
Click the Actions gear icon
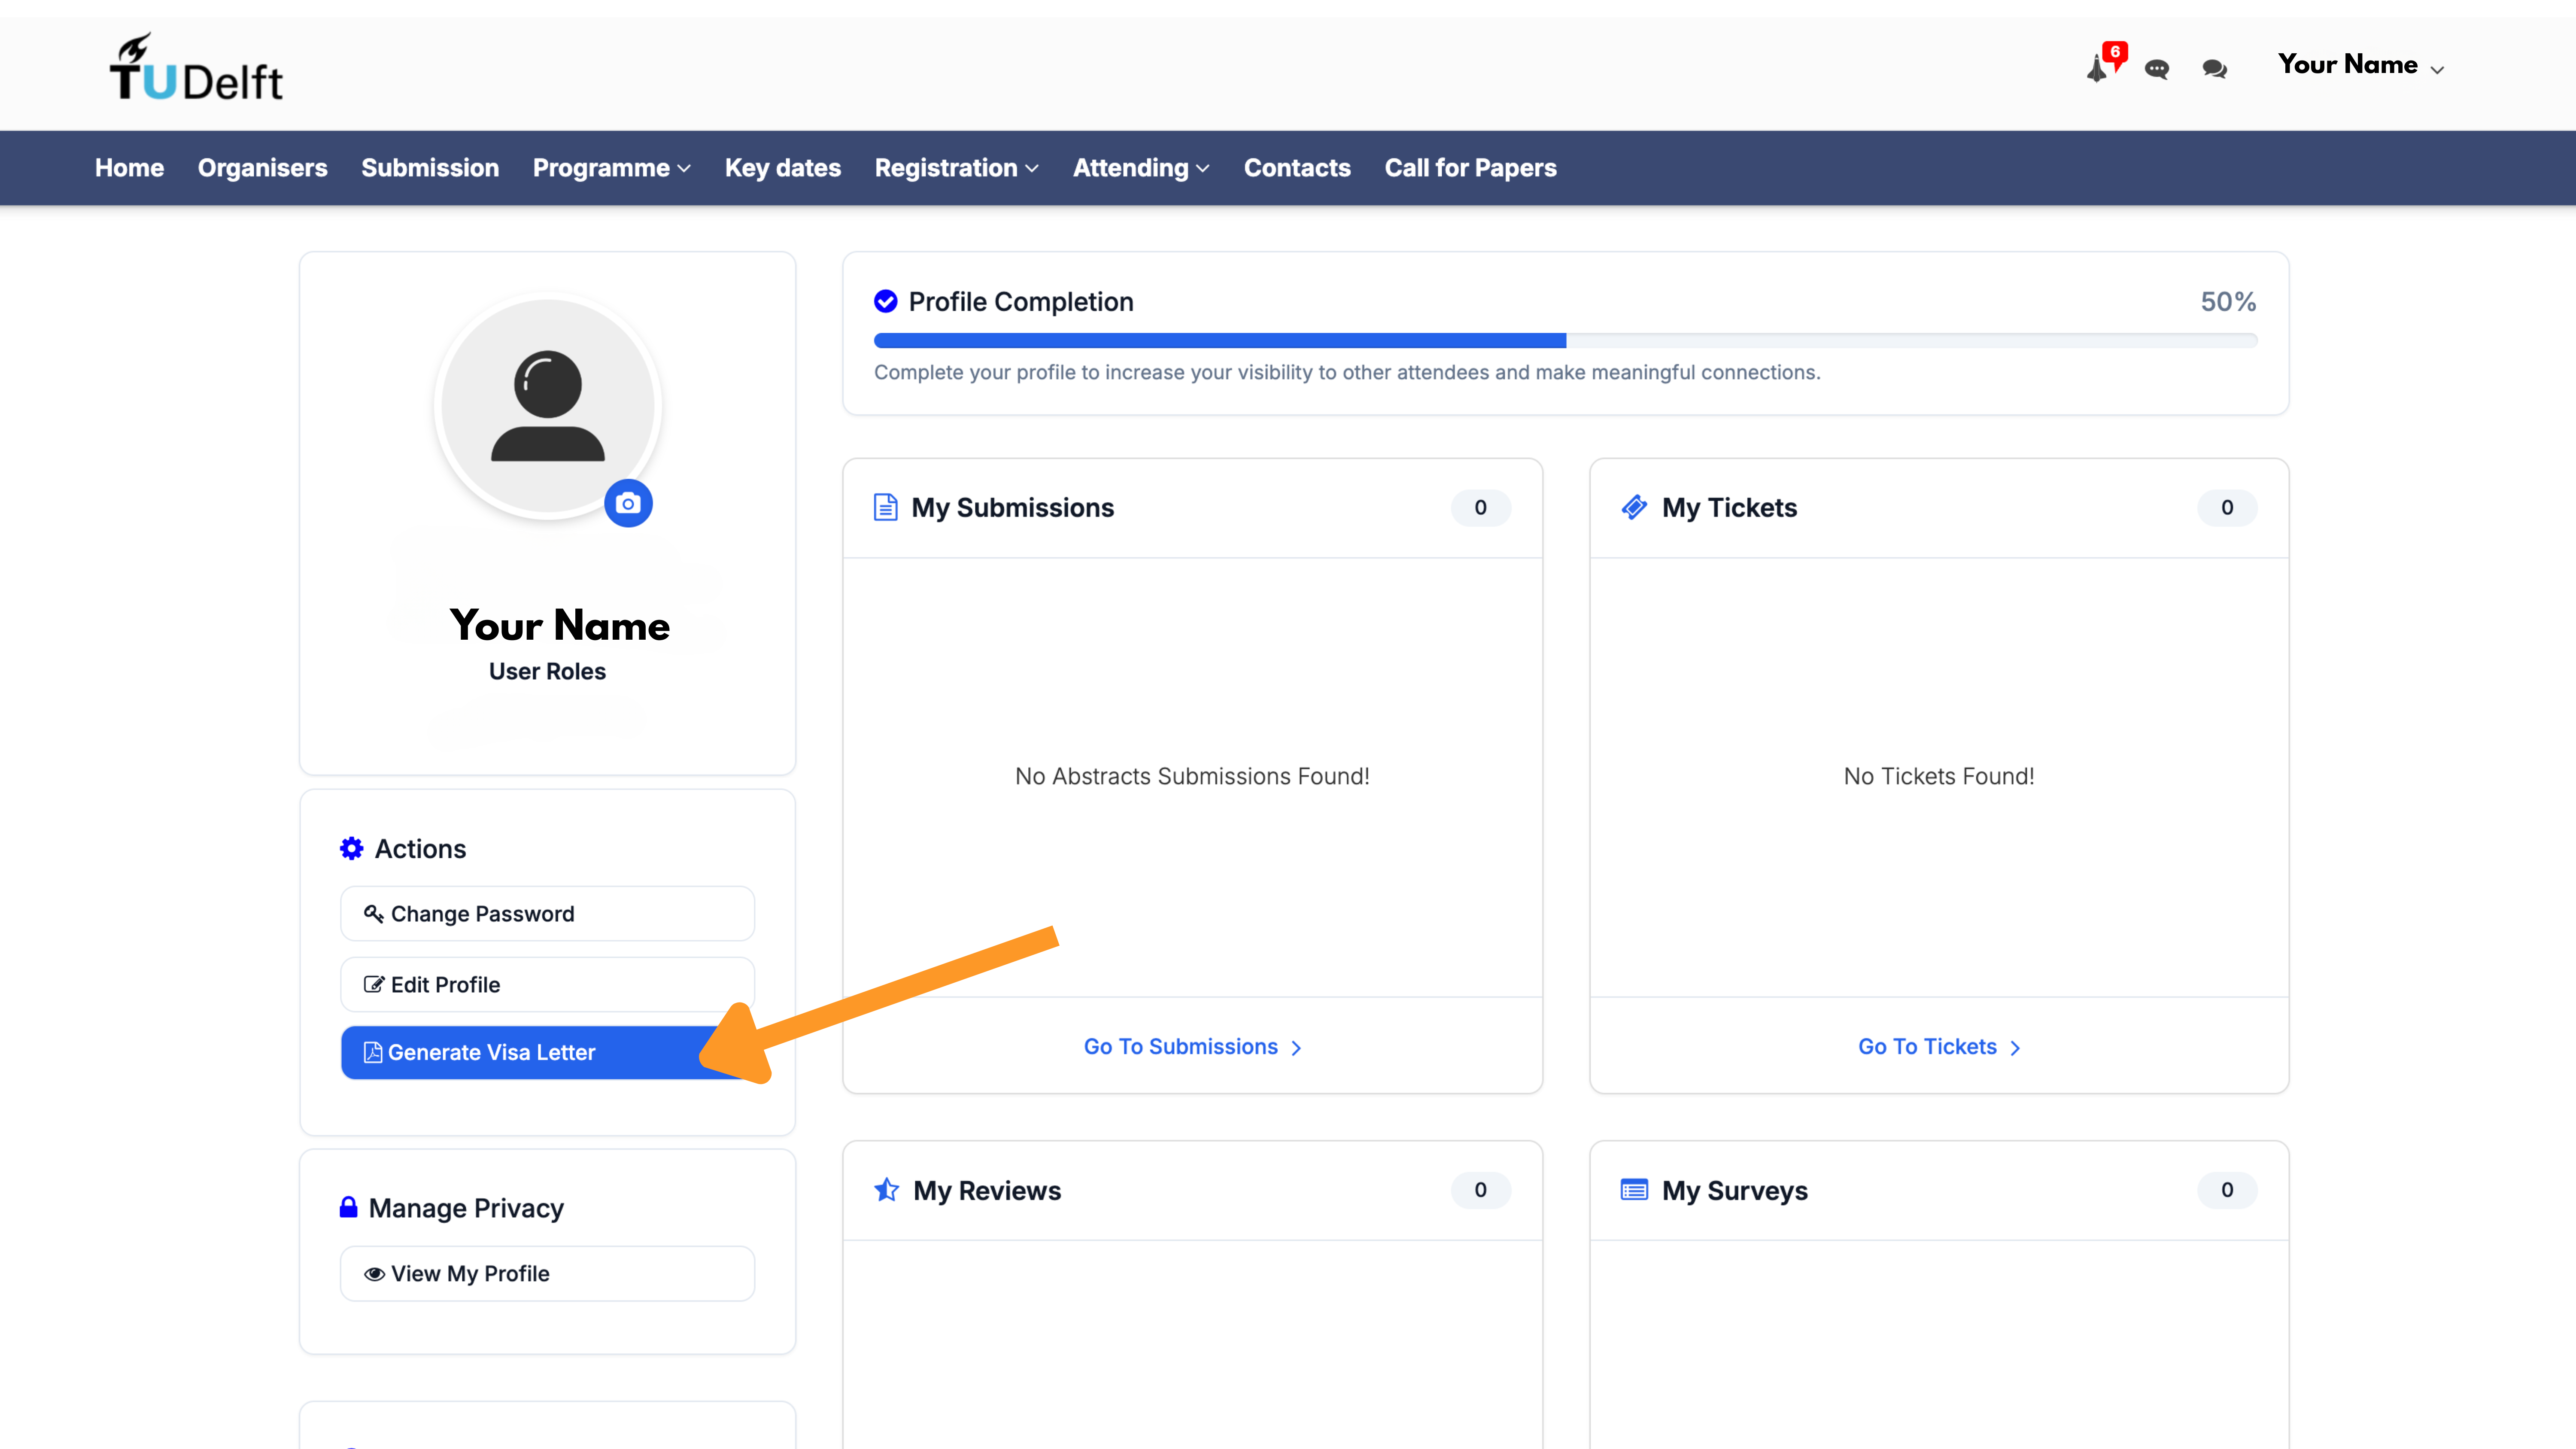click(351, 849)
